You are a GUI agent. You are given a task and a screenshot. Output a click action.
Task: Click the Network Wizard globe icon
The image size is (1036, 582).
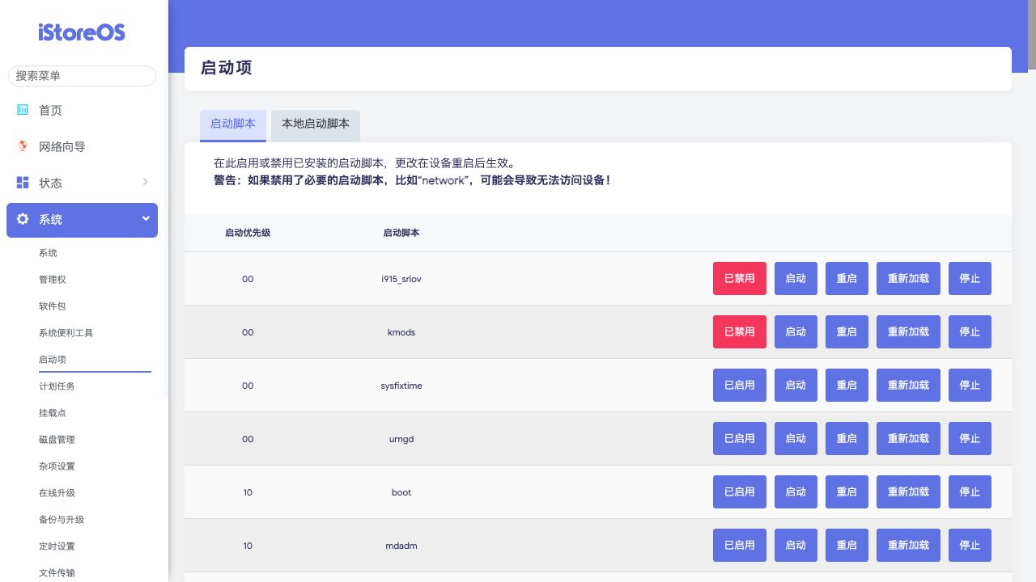[x=23, y=146]
